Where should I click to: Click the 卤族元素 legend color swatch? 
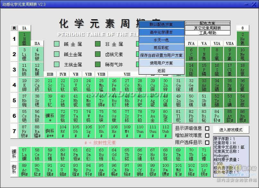coord(98,54)
